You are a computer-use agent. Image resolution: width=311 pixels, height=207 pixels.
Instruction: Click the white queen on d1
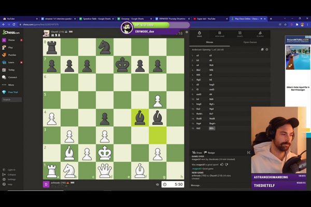pyautogui.click(x=105, y=170)
